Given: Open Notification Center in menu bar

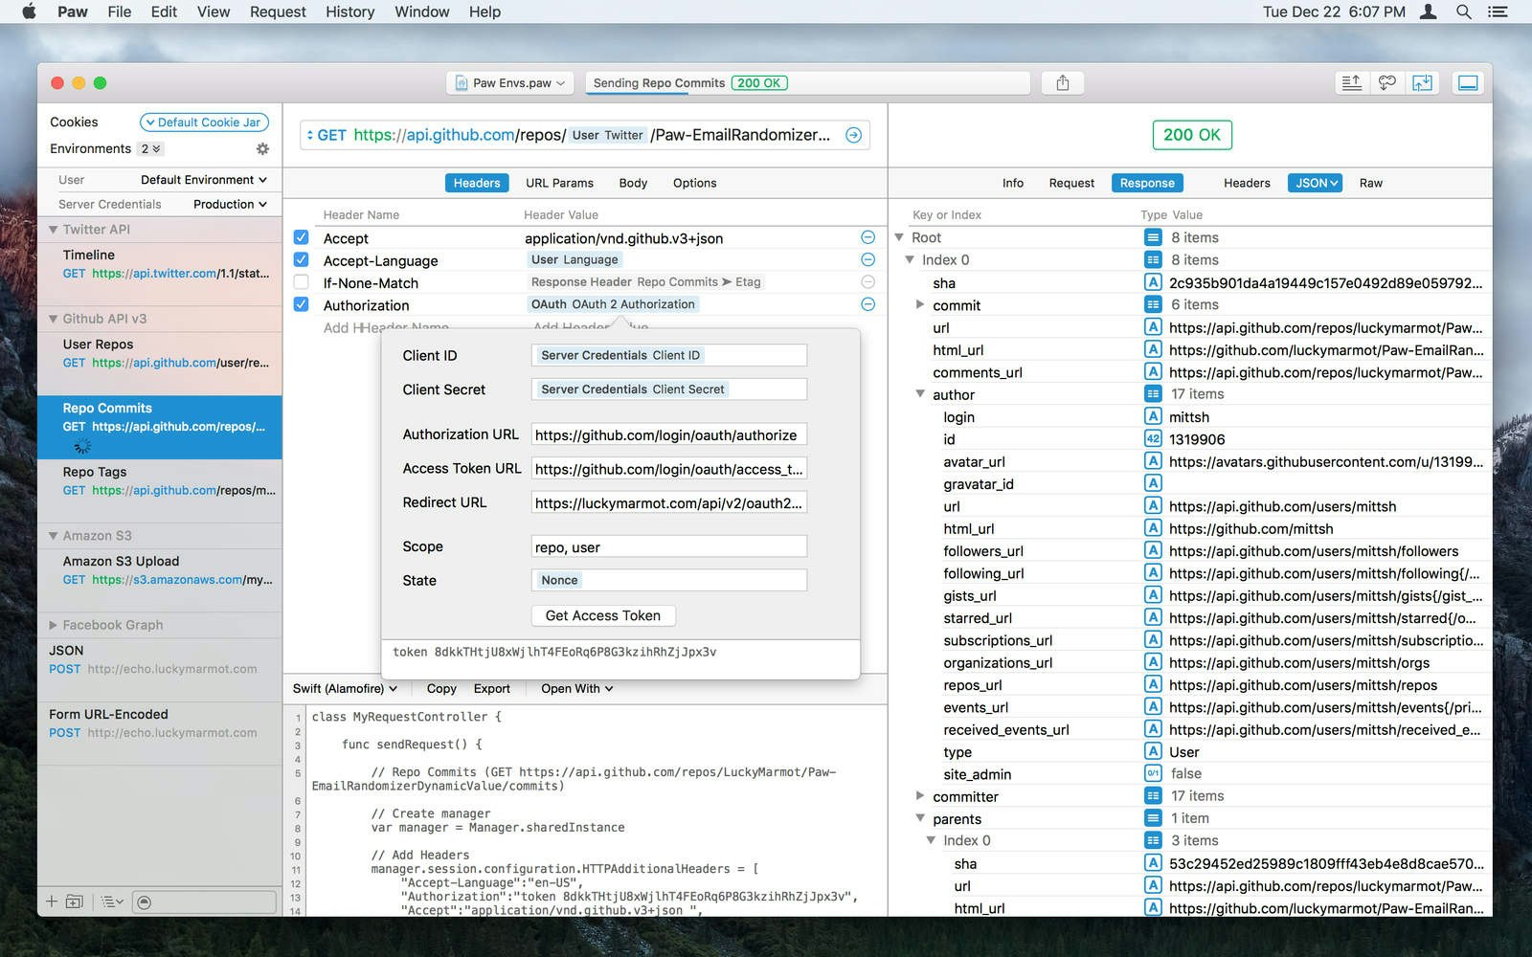Looking at the screenshot, I should (x=1498, y=11).
